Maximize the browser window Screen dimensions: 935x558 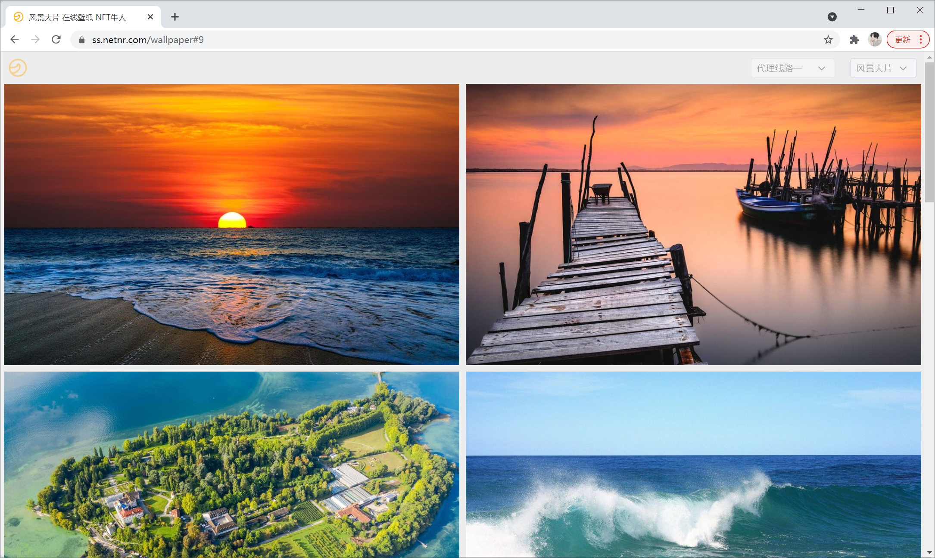click(x=890, y=10)
